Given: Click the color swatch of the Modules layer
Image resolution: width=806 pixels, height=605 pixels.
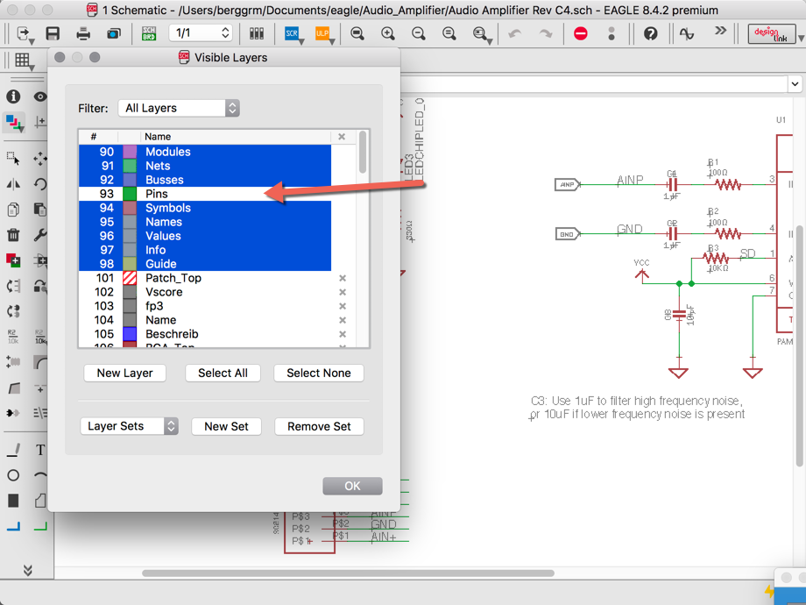Looking at the screenshot, I should (x=130, y=152).
